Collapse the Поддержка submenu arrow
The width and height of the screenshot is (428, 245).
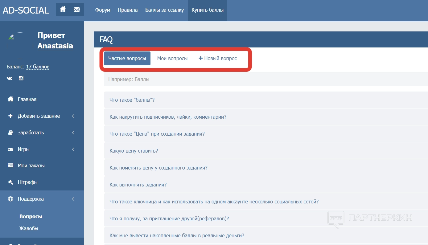pos(73,199)
